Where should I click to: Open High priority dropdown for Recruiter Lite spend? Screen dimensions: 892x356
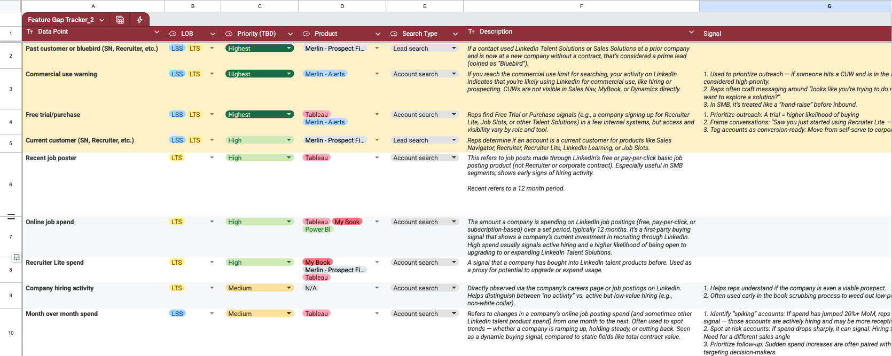[289, 262]
